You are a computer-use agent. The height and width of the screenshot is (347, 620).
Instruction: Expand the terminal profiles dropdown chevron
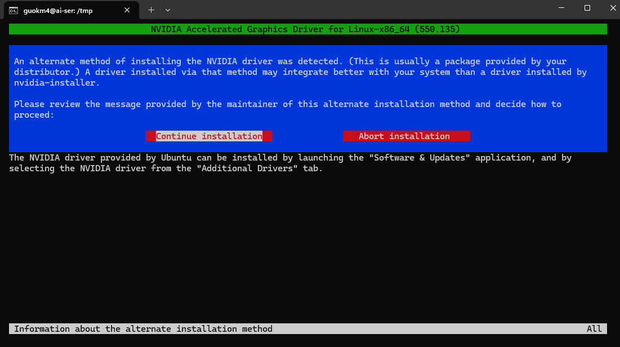pyautogui.click(x=168, y=10)
